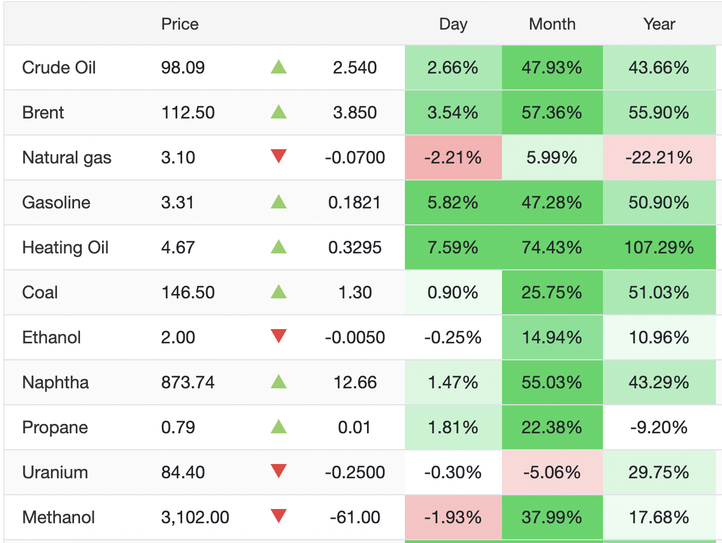Viewport: 722px width, 543px height.
Task: Click Uranium's -5.06% monthly change cell
Action: pyautogui.click(x=552, y=472)
